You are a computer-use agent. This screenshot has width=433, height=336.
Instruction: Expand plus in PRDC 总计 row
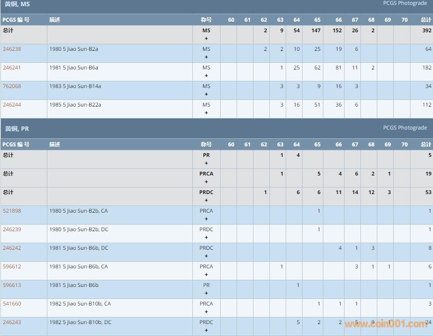pos(206,200)
